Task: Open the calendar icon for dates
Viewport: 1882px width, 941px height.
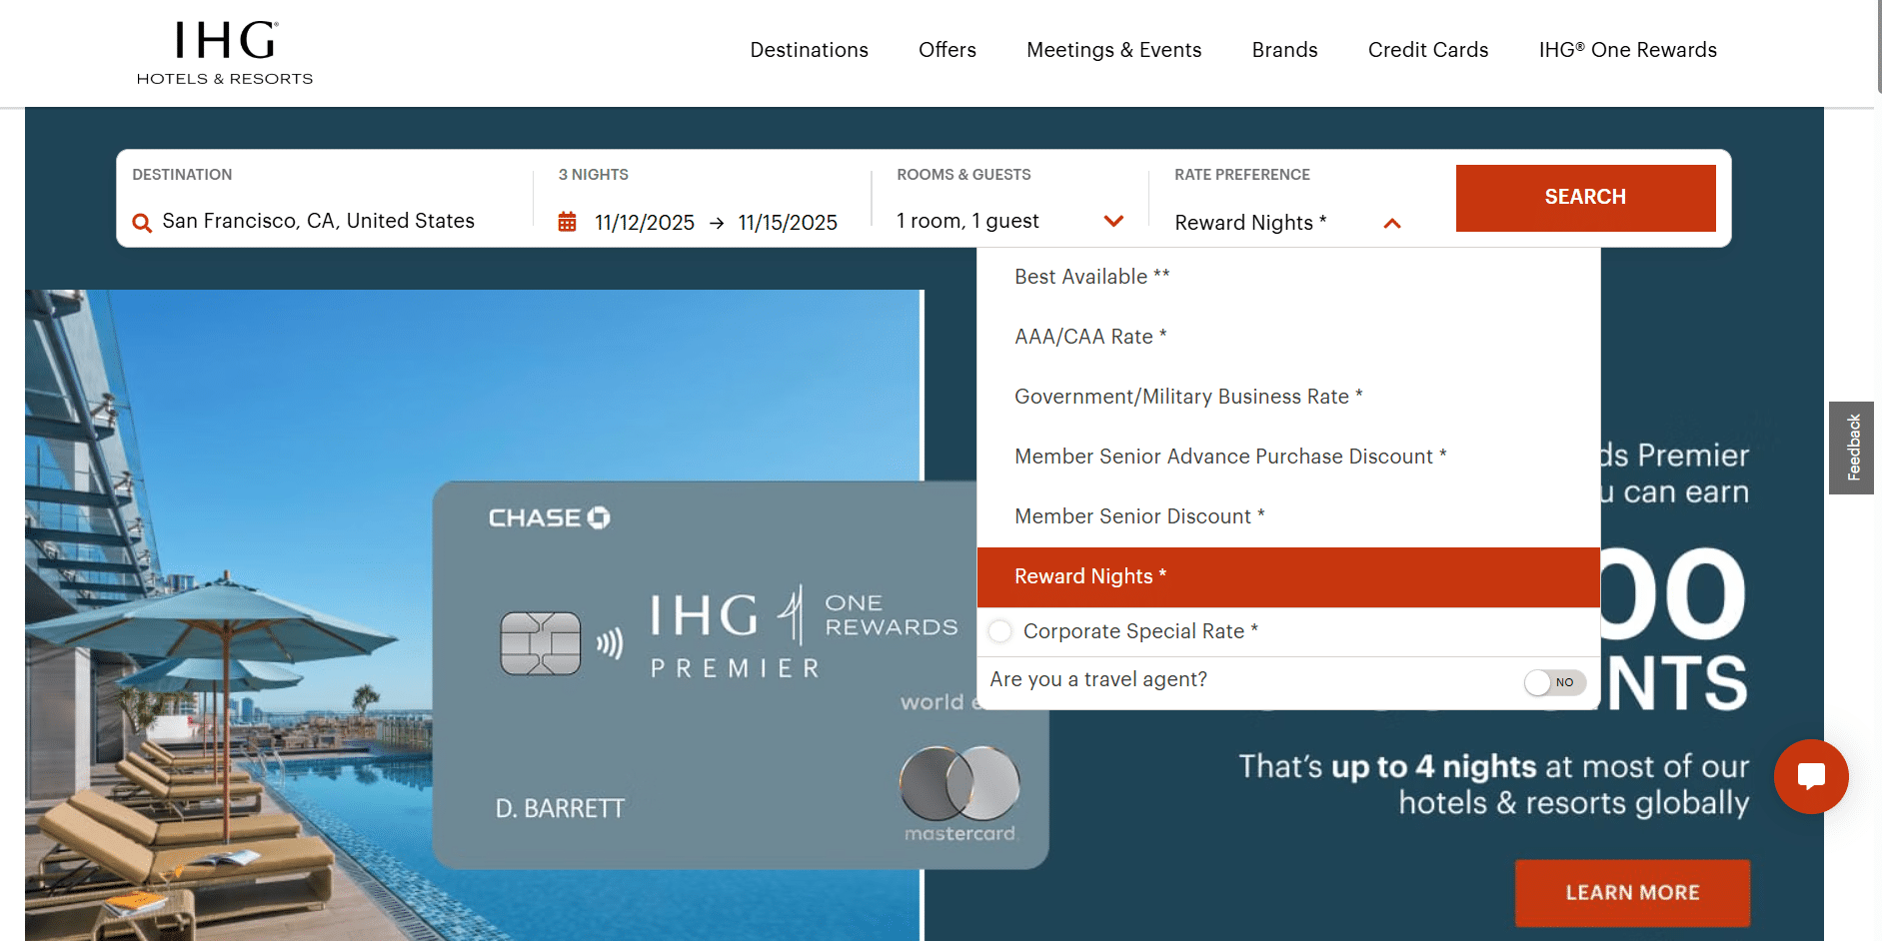Action: pyautogui.click(x=567, y=222)
